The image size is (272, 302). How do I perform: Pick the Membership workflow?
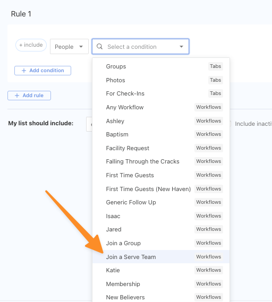[161, 284]
